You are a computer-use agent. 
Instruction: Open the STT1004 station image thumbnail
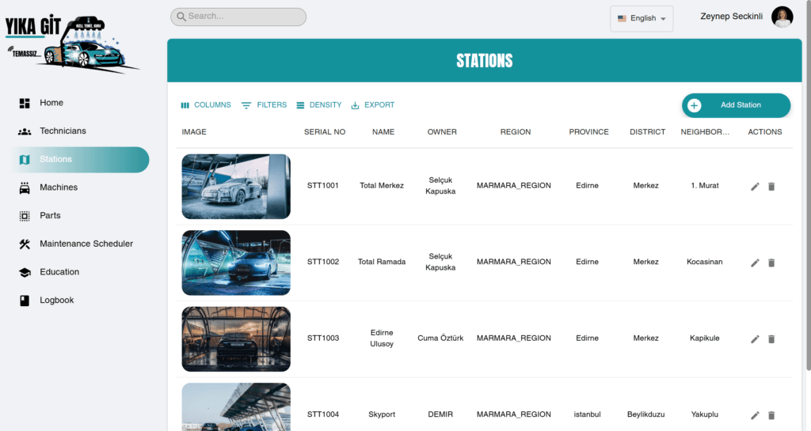point(236,406)
